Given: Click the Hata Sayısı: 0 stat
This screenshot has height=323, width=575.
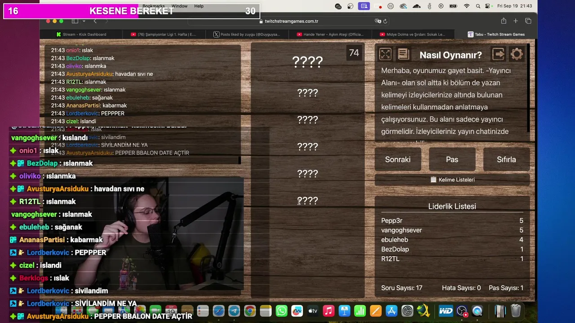Looking at the screenshot, I should coord(461,288).
